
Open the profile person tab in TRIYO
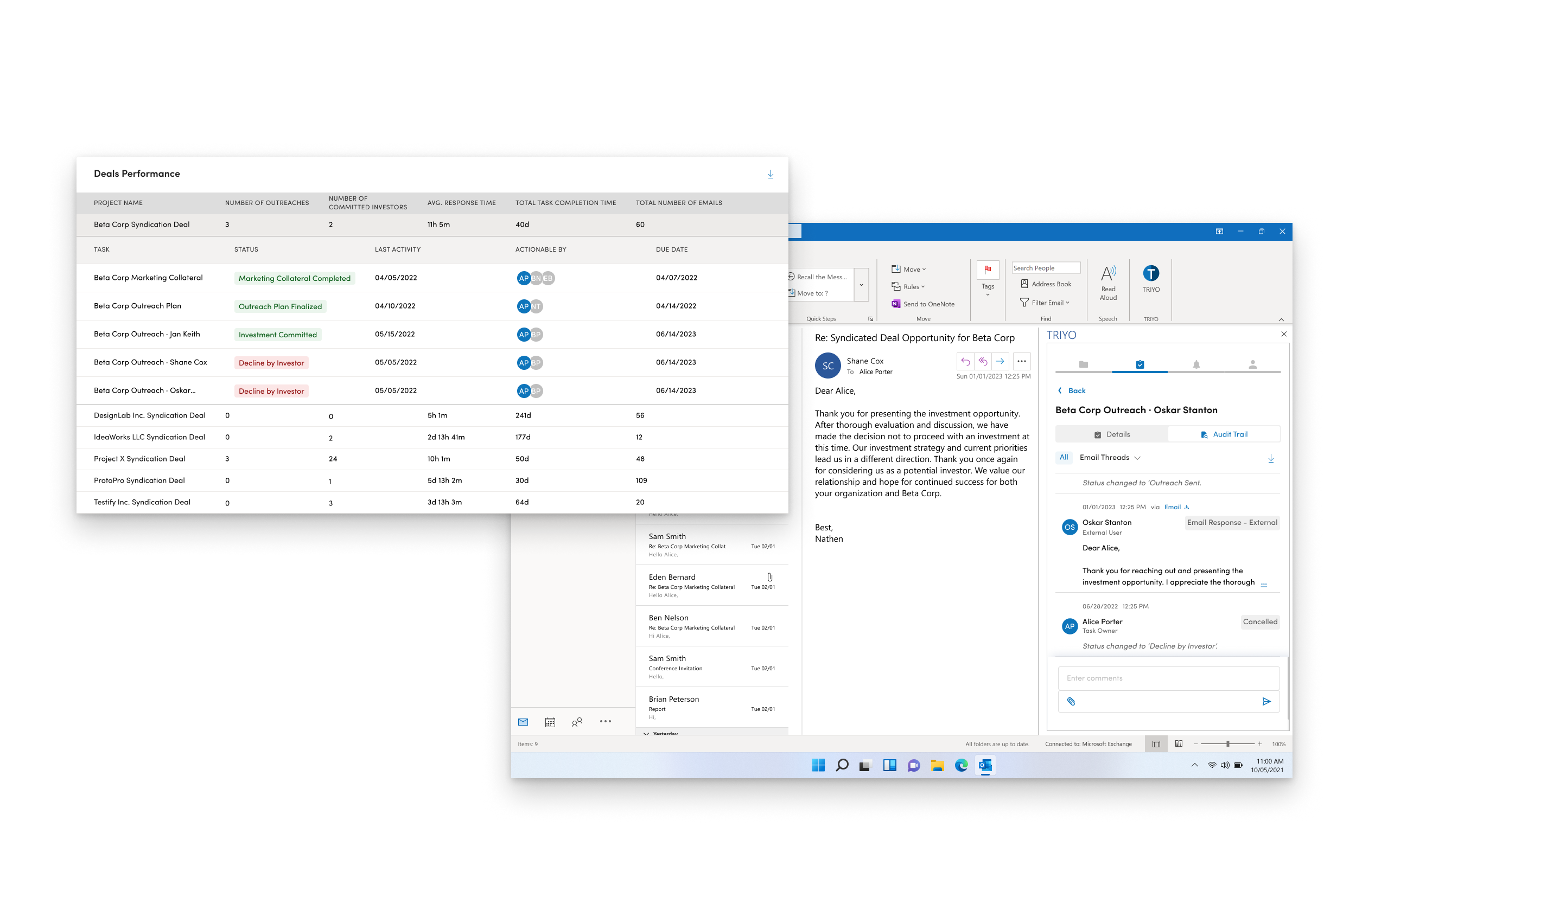(1253, 364)
